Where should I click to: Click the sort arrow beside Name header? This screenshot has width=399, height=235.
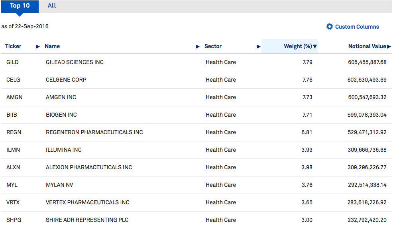pyautogui.click(x=198, y=47)
